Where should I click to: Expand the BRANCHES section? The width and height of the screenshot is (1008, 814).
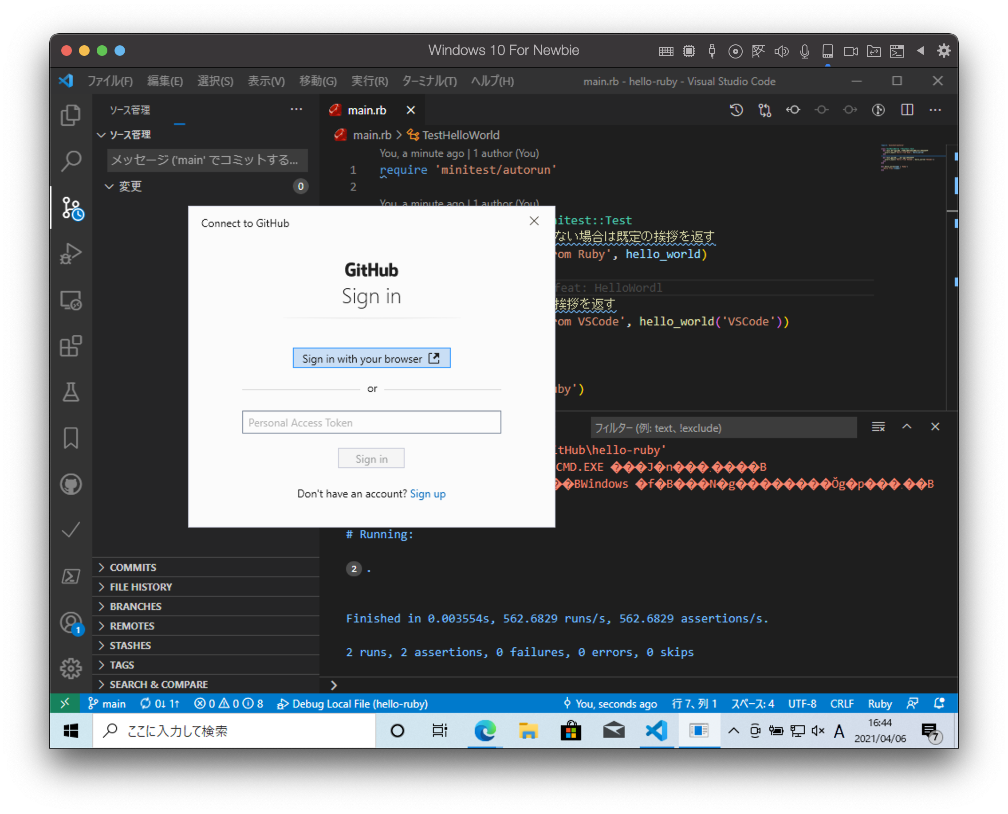click(135, 606)
